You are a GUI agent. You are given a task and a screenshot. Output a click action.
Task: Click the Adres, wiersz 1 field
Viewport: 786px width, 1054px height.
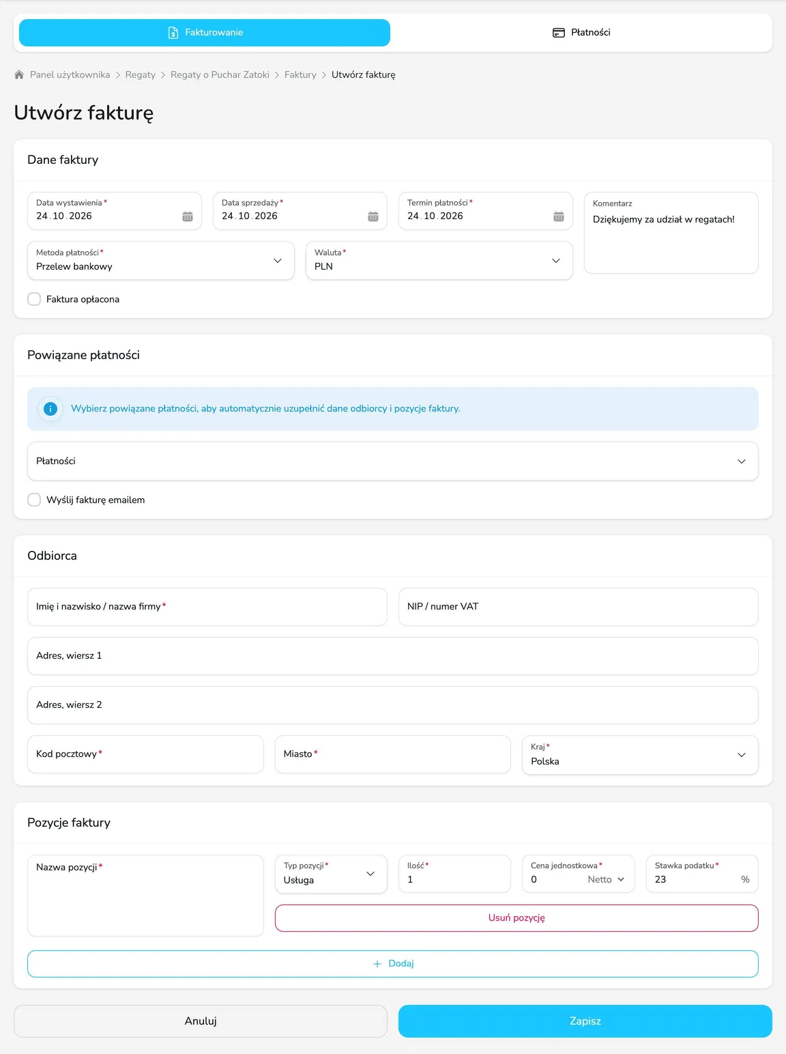(x=393, y=656)
